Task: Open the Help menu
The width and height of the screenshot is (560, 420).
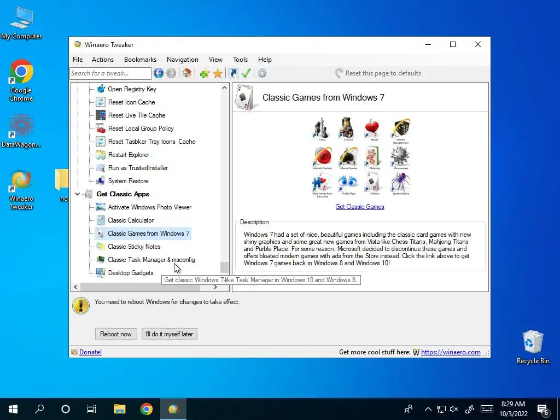Action: pos(265,60)
